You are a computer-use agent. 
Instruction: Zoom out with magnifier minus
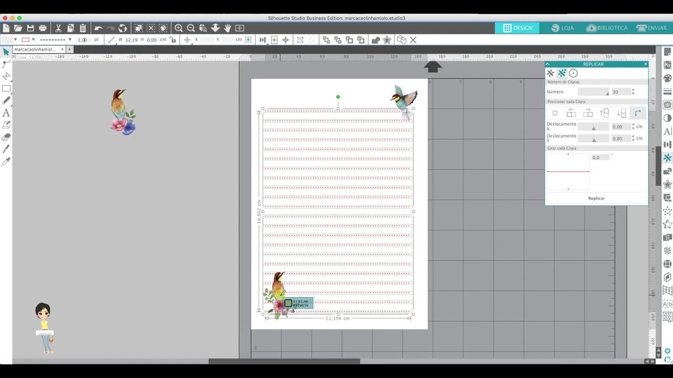tap(191, 28)
